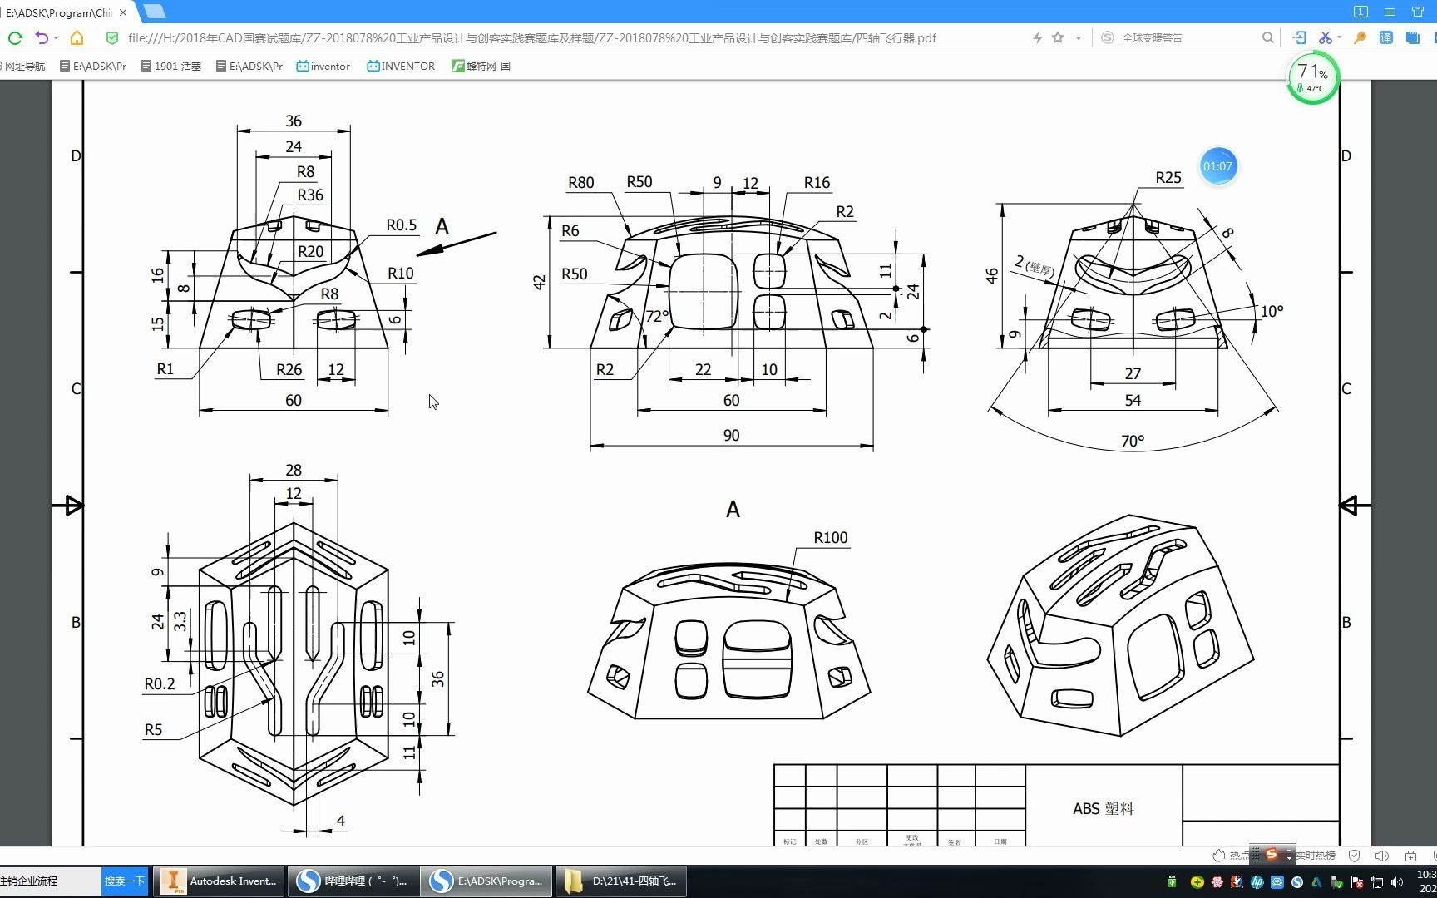Screen dimensions: 1437x898
Task: Click the browser home icon
Action: click(77, 37)
